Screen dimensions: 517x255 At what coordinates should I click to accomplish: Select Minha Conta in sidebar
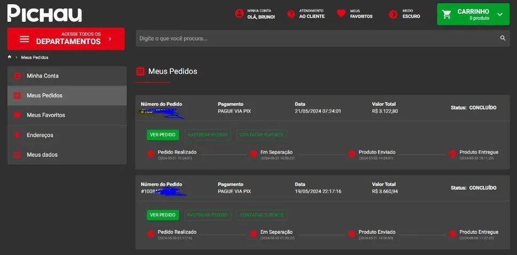[x=43, y=76]
